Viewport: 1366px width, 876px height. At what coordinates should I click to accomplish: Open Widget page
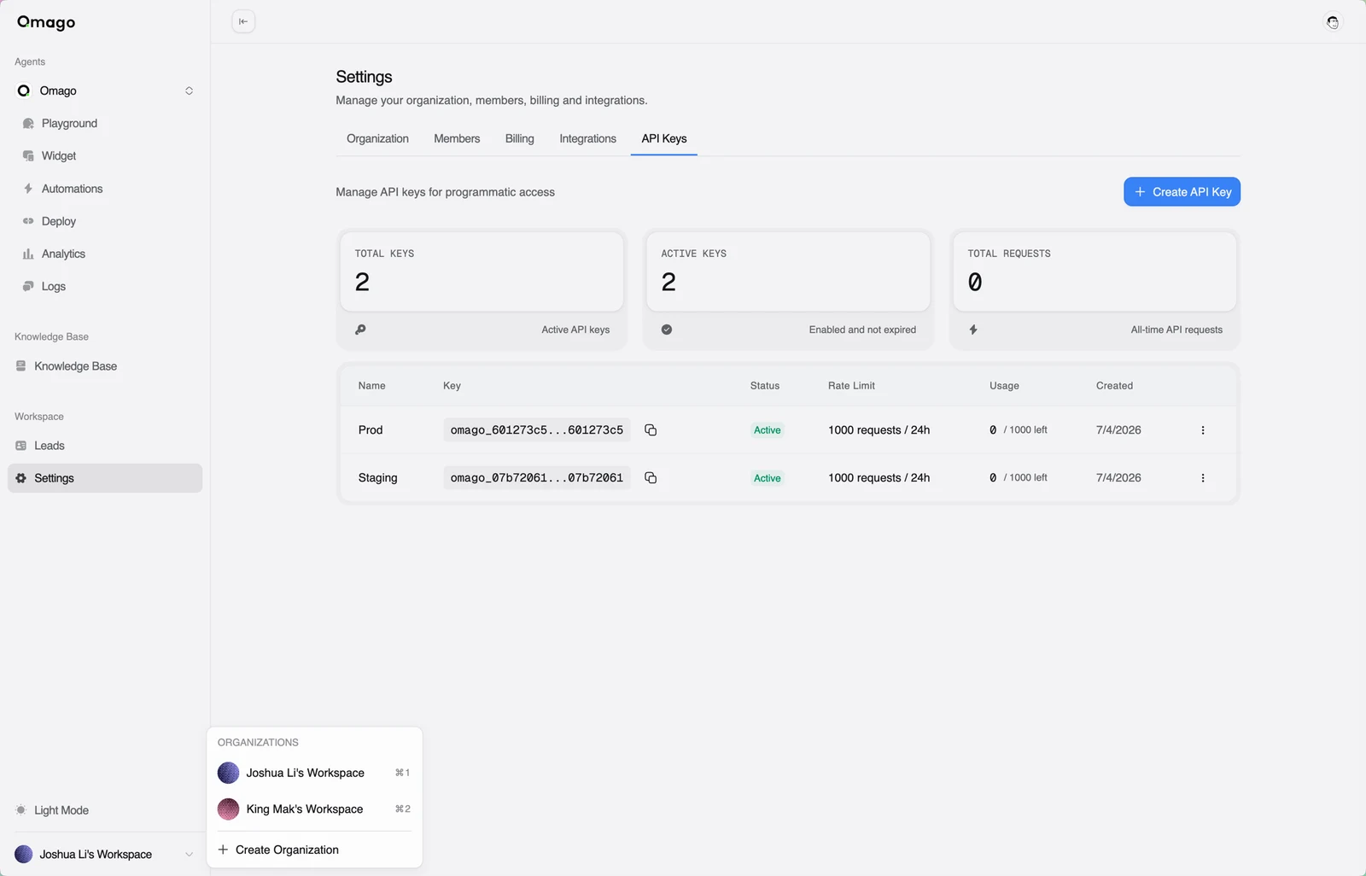[105, 155]
